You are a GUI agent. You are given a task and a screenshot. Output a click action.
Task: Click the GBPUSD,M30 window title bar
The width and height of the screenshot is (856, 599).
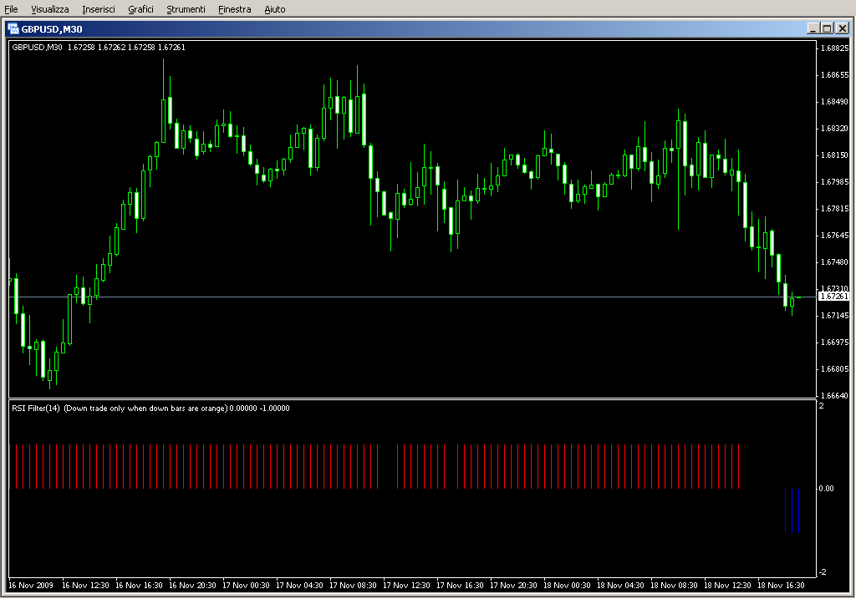coord(418,28)
